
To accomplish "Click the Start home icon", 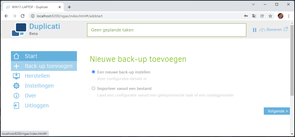I will tap(16, 56).
